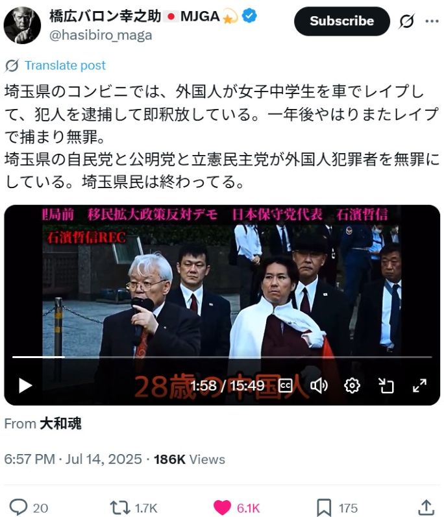Click the share upload icon
Image resolution: width=444 pixels, height=517 pixels.
pyautogui.click(x=426, y=508)
